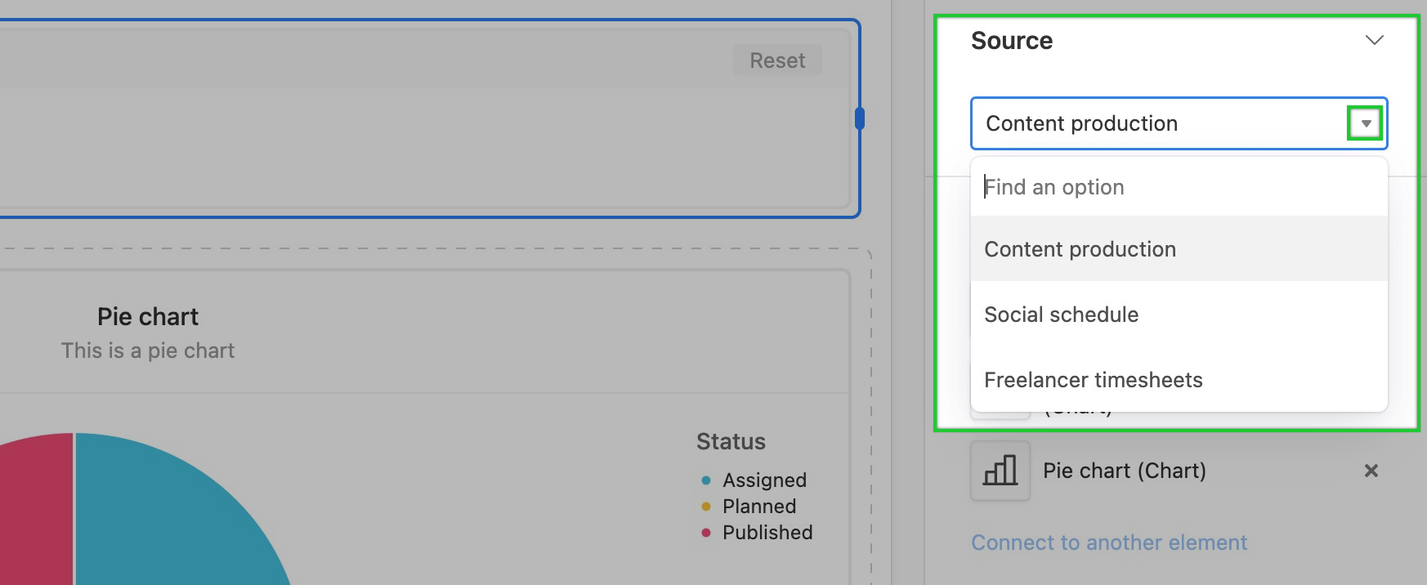This screenshot has width=1427, height=585.
Task: Click the Planned yellow legend dot
Action: [x=706, y=507]
